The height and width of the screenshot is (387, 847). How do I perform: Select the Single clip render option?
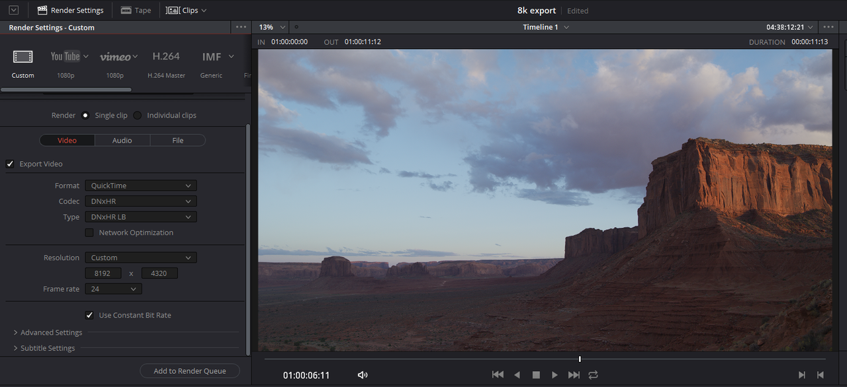coord(85,115)
